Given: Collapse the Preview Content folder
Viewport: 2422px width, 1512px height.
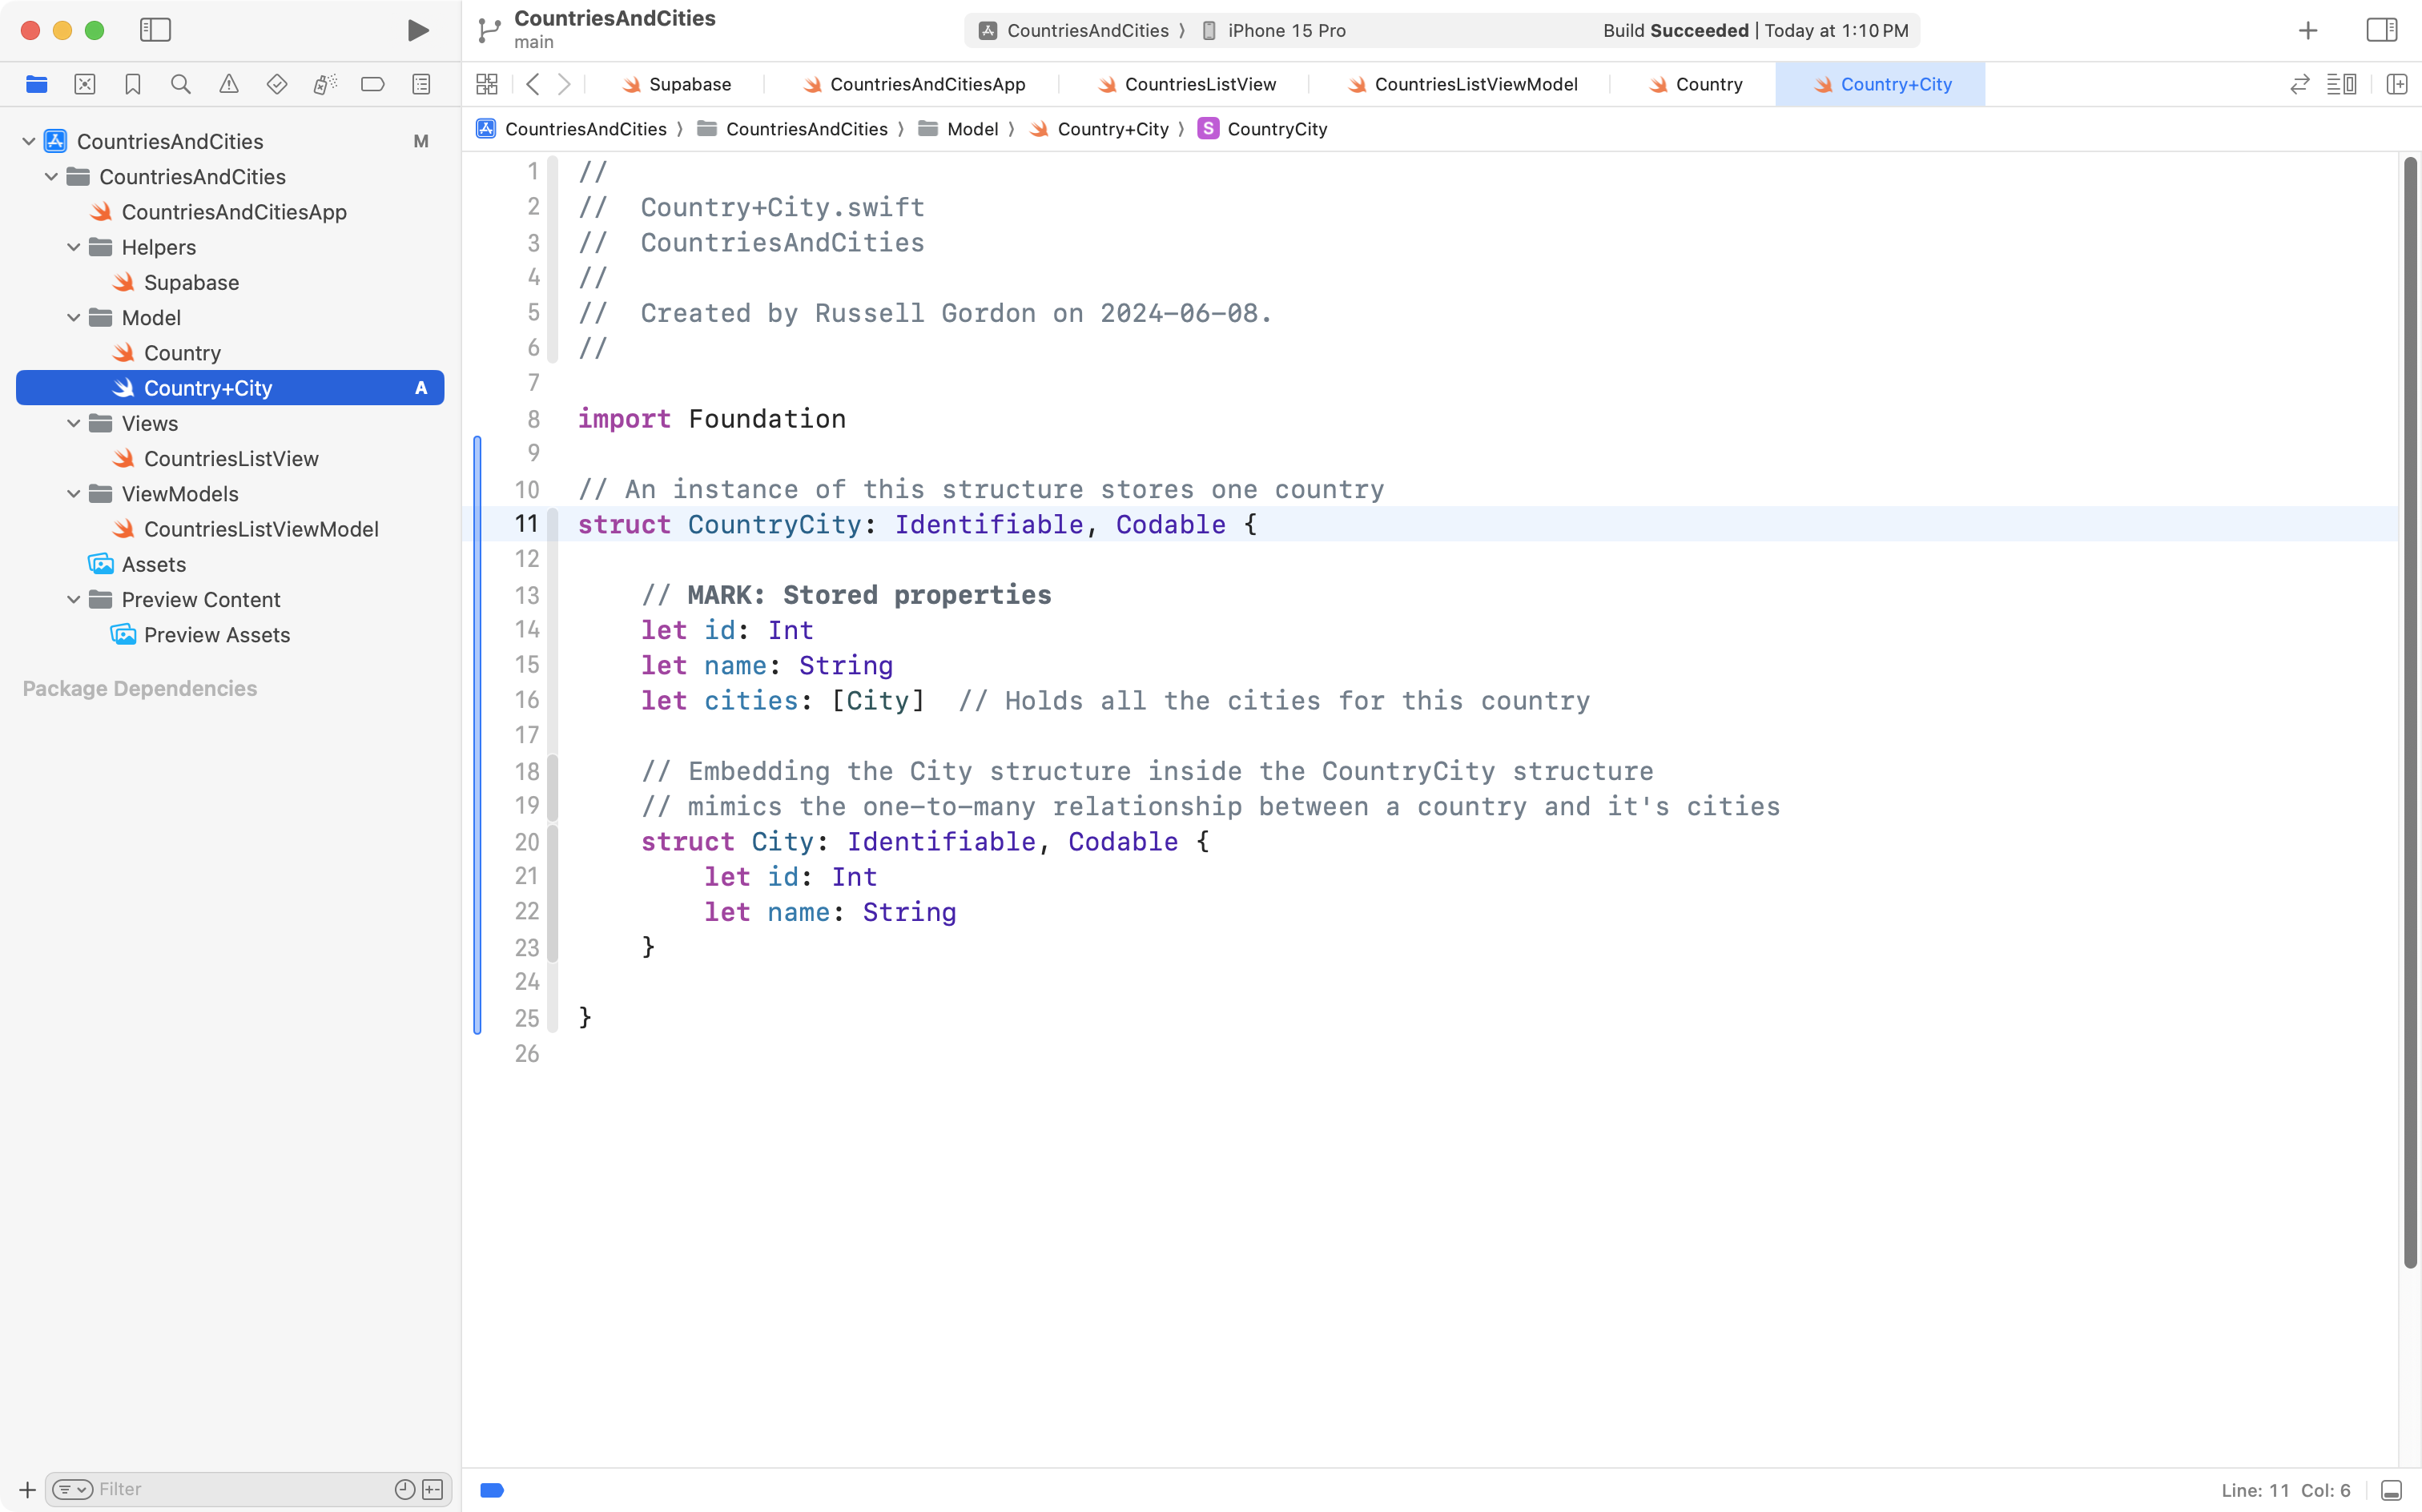Looking at the screenshot, I should pos(72,599).
